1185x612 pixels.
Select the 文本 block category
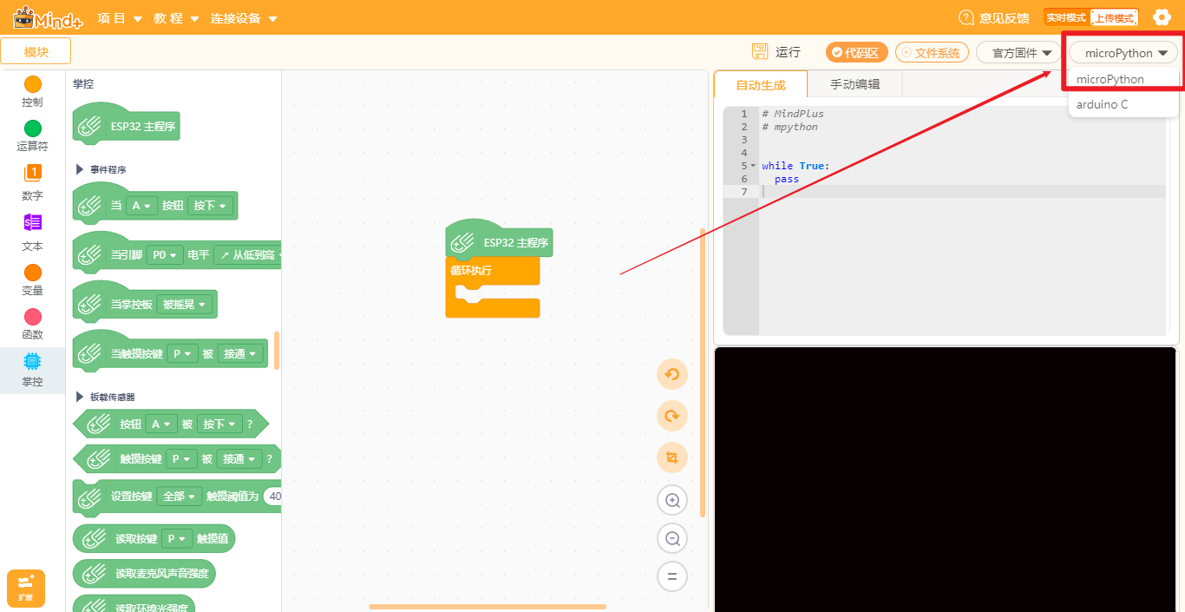click(32, 233)
